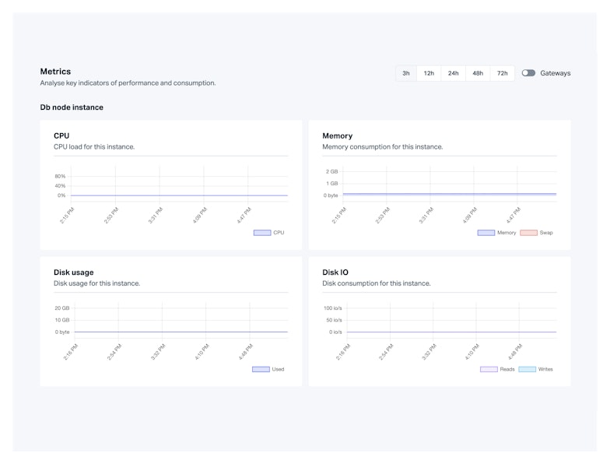The height and width of the screenshot is (464, 610).
Task: Choose the 24h time range
Action: (x=453, y=73)
